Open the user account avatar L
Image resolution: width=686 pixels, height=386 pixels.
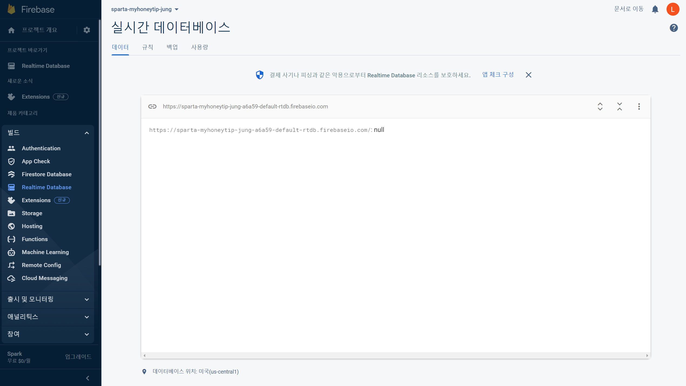pyautogui.click(x=673, y=9)
